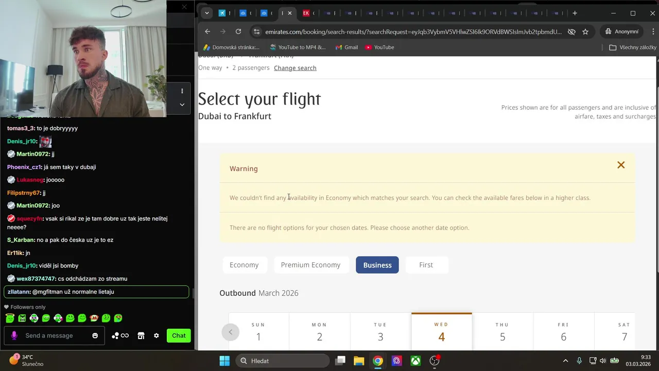The height and width of the screenshot is (371, 659).
Task: Pick Monday 2 in the date carousel
Action: pos(319,332)
